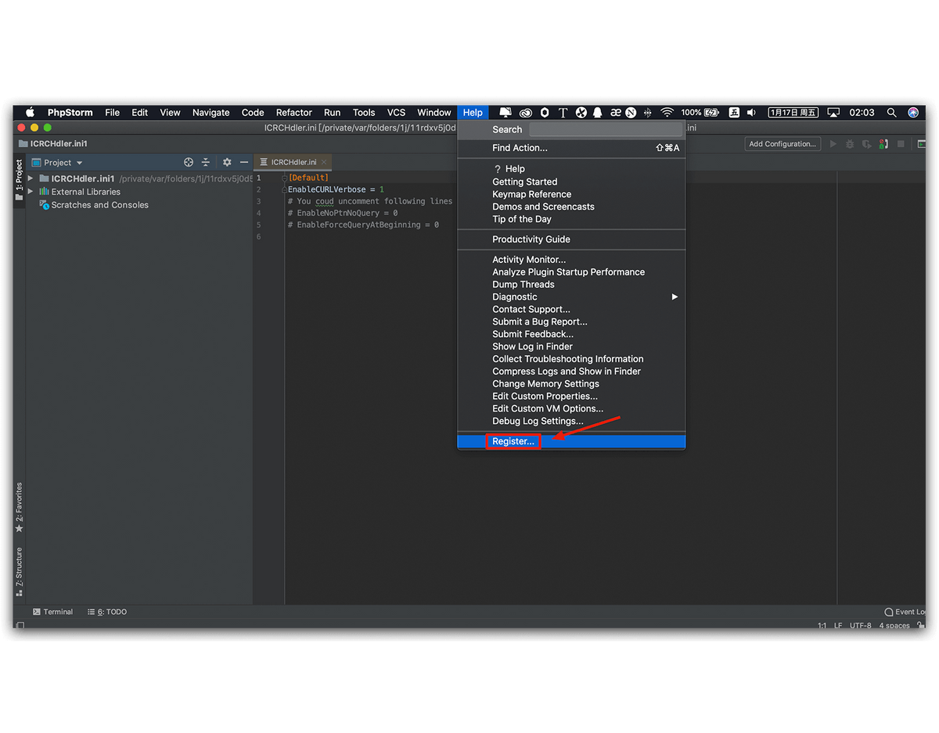Click the Wi-Fi icon in the menu bar
Screen dimensions: 939x733
[667, 113]
